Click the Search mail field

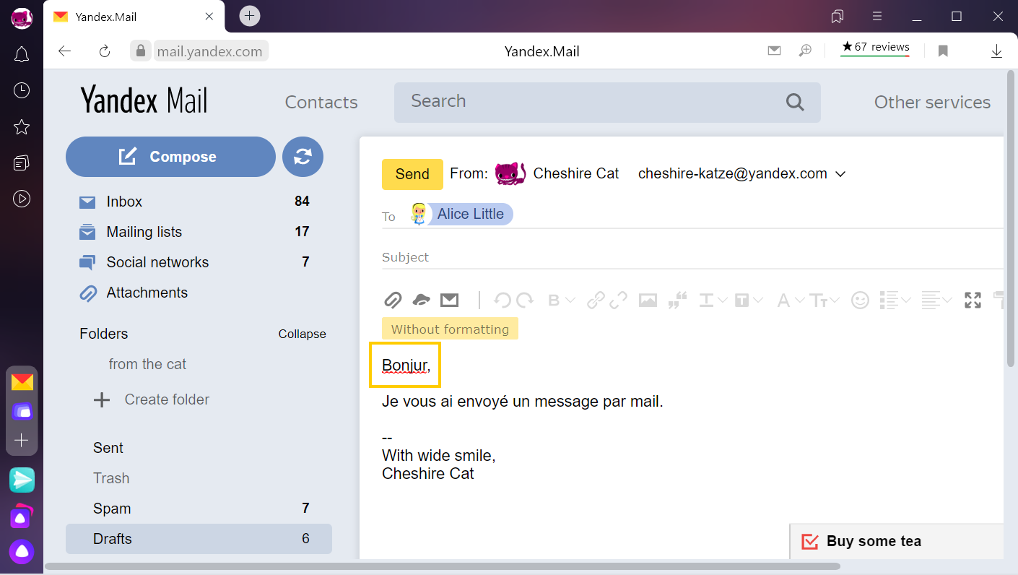(607, 102)
